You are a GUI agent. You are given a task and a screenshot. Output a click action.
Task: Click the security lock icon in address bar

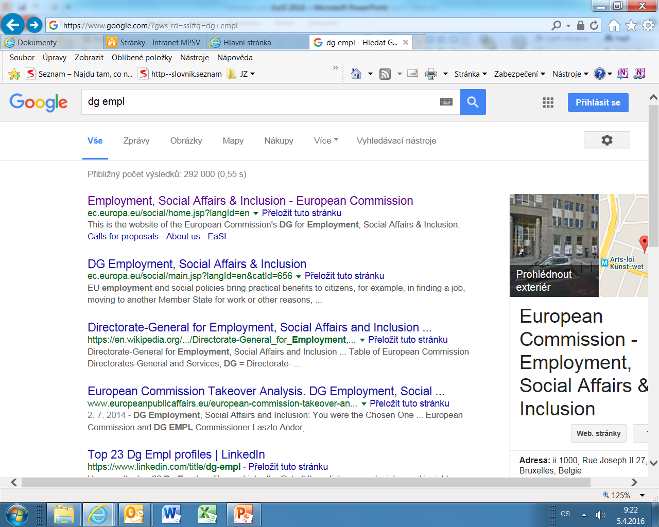point(581,25)
